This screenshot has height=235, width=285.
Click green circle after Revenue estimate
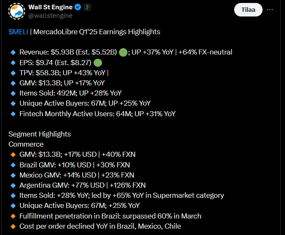(123, 52)
